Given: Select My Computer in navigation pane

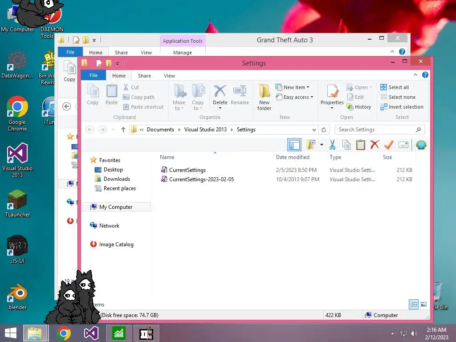Looking at the screenshot, I should [x=116, y=207].
